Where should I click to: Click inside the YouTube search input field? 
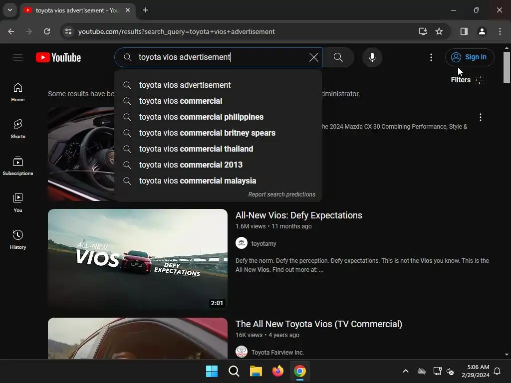point(219,57)
